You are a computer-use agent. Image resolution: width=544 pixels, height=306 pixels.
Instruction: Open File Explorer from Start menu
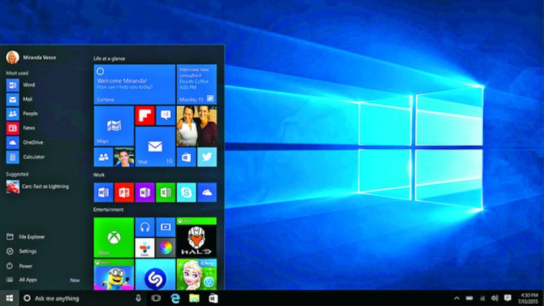(x=26, y=237)
